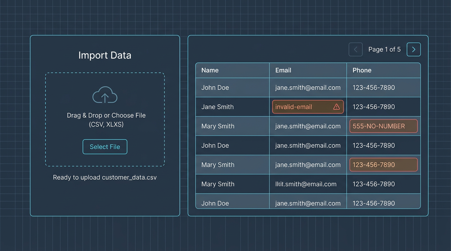Click the flagged 123-456-7890 phone cell
Image resolution: width=451 pixels, height=251 pixels.
click(383, 165)
